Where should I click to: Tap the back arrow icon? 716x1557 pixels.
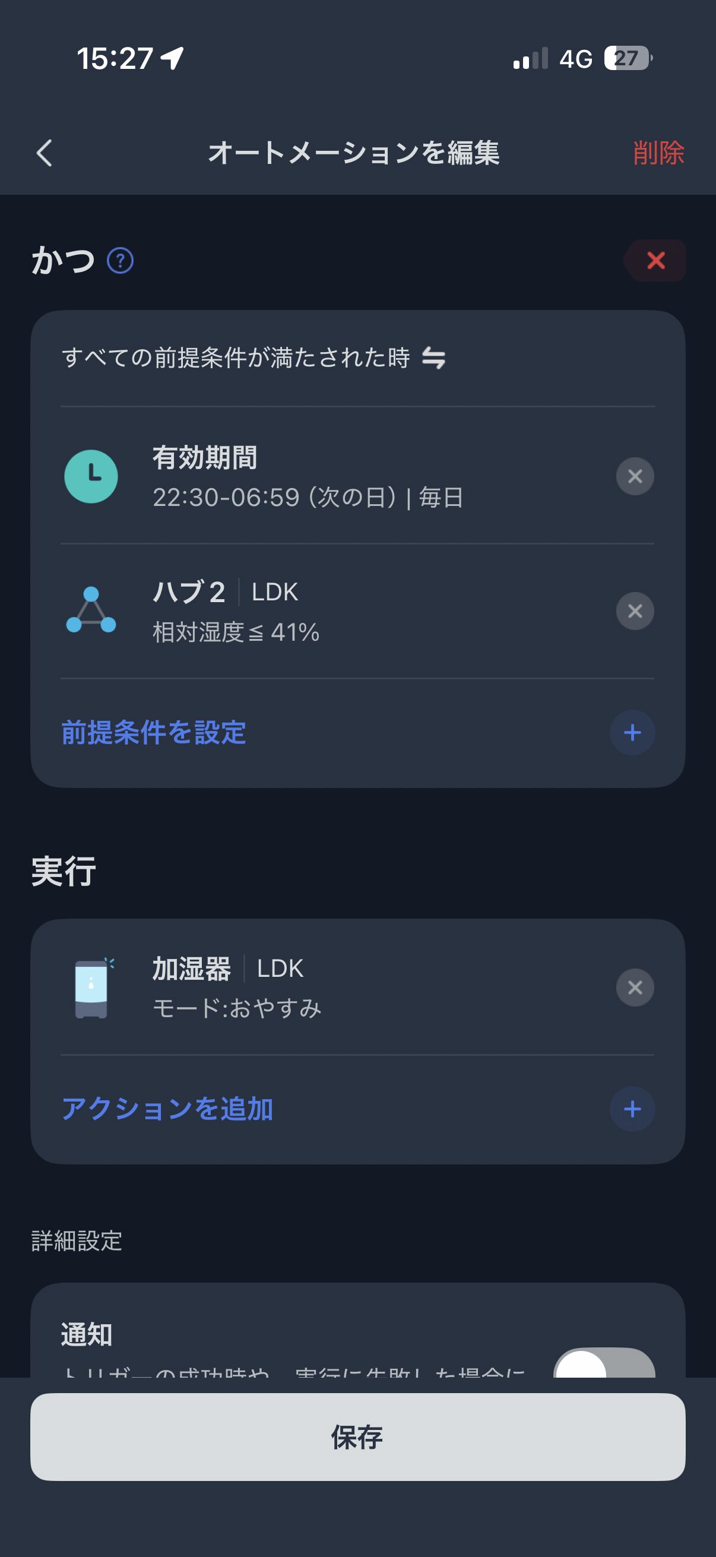(x=44, y=152)
